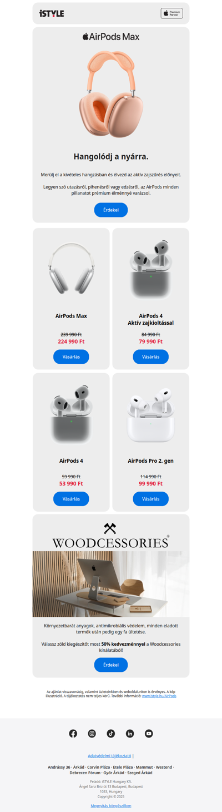Open the YouTube social icon
The width and height of the screenshot is (222, 812).
point(149,734)
